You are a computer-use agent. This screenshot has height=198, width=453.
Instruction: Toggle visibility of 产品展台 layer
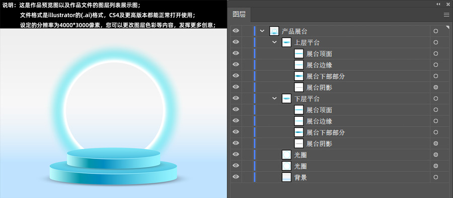tap(236, 31)
